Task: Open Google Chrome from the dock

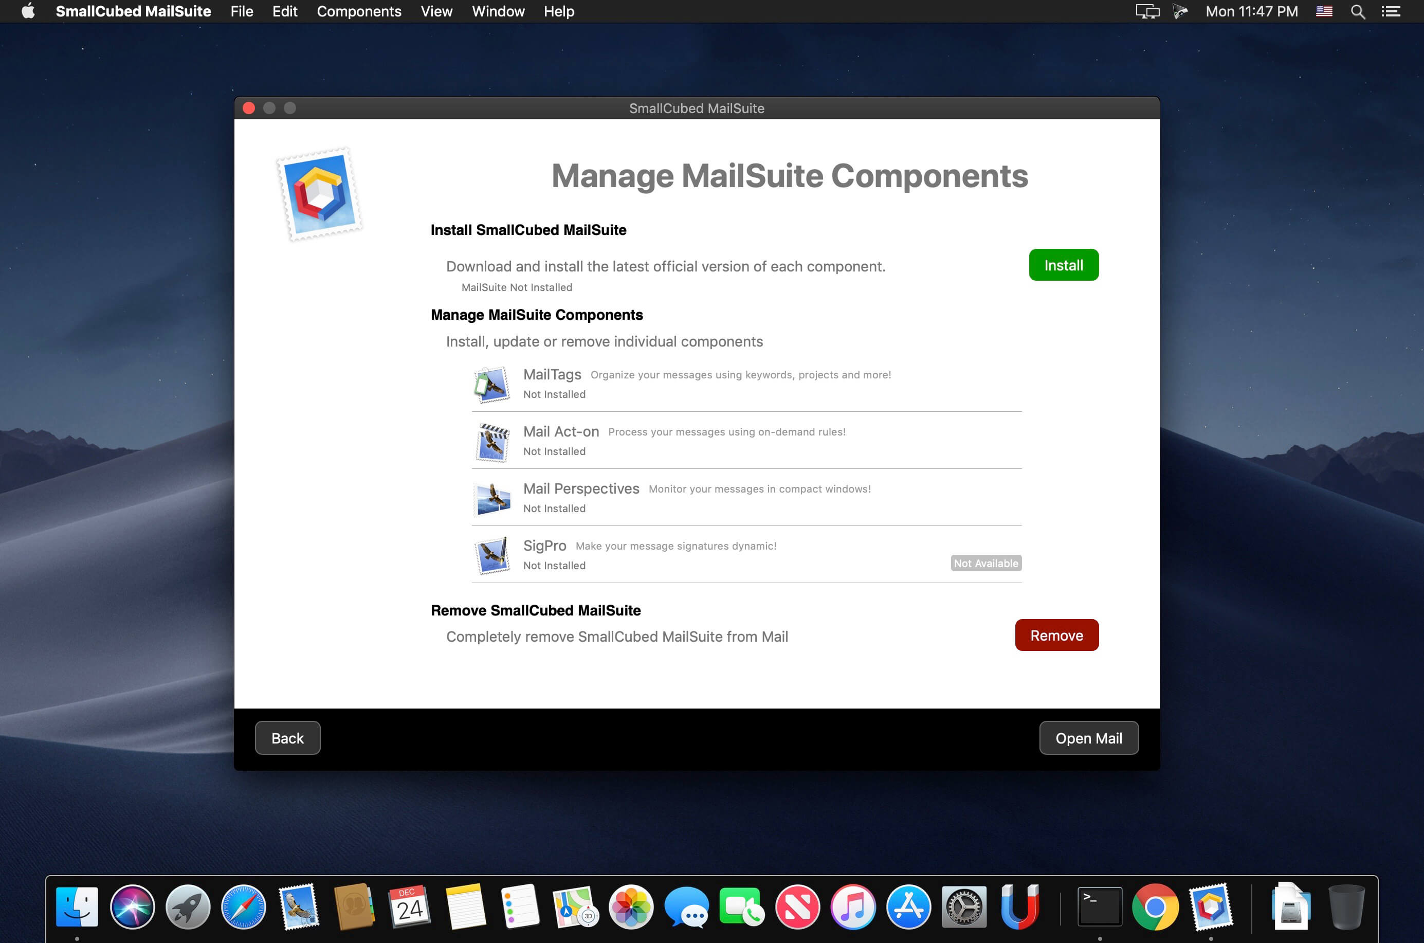Action: 1155,907
